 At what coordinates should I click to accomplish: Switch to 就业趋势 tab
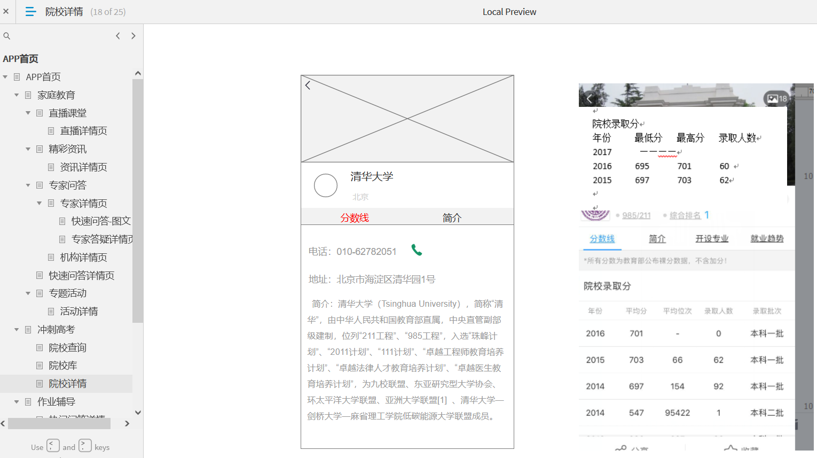(767, 239)
